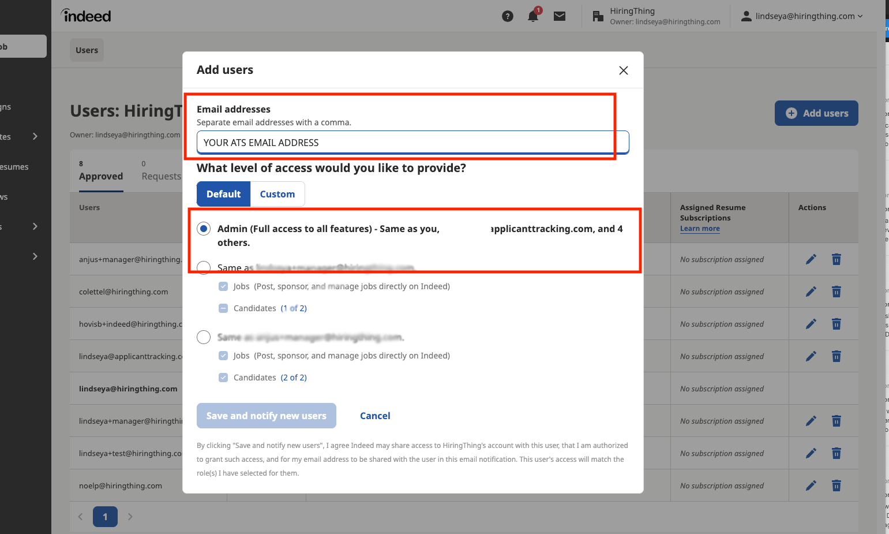Switch to the Default access tab
Viewport: 889px width, 534px height.
pyautogui.click(x=223, y=194)
